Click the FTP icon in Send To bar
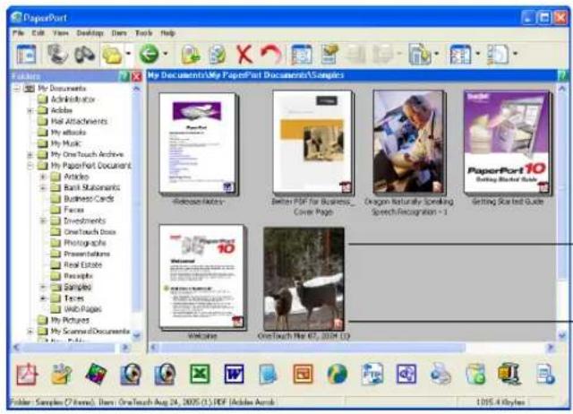 [372, 374]
